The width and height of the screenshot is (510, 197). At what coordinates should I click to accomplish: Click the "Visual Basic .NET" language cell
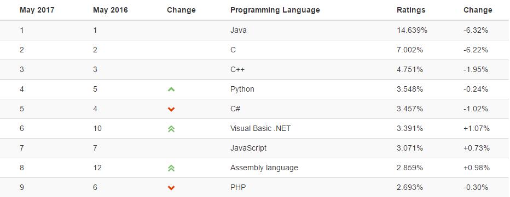[260, 129]
